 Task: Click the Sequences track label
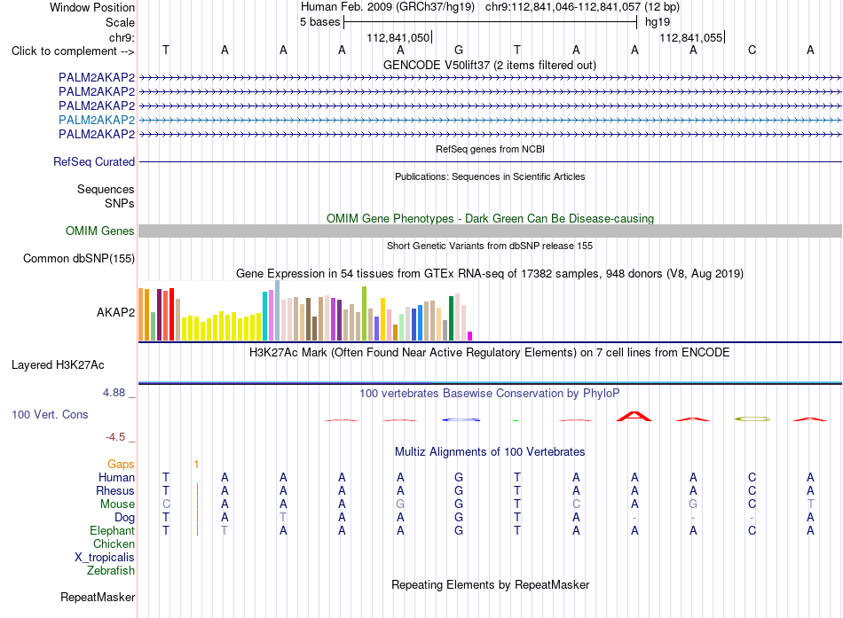point(106,189)
